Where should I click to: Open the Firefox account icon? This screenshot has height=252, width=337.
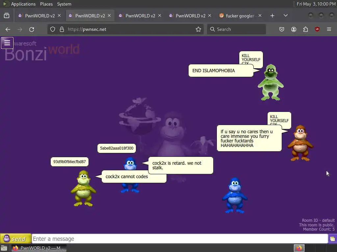(294, 29)
